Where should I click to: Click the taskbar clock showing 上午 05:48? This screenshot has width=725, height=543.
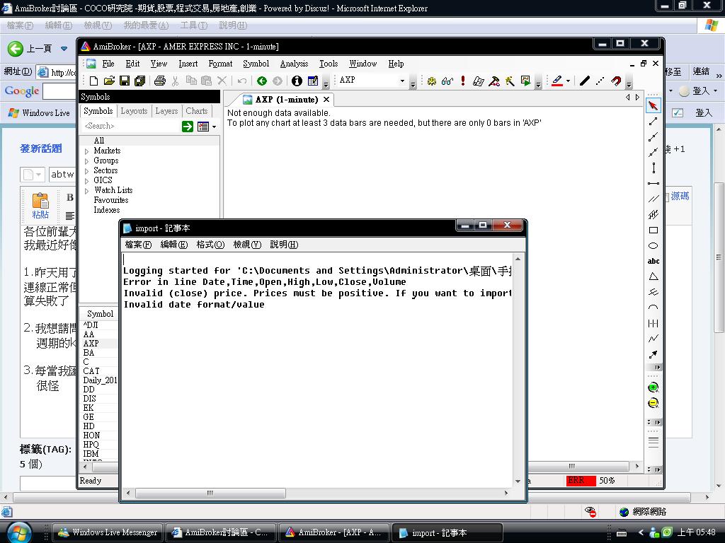click(697, 532)
